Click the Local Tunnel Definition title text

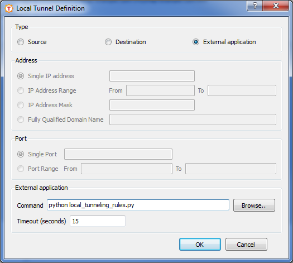[x=50, y=8]
